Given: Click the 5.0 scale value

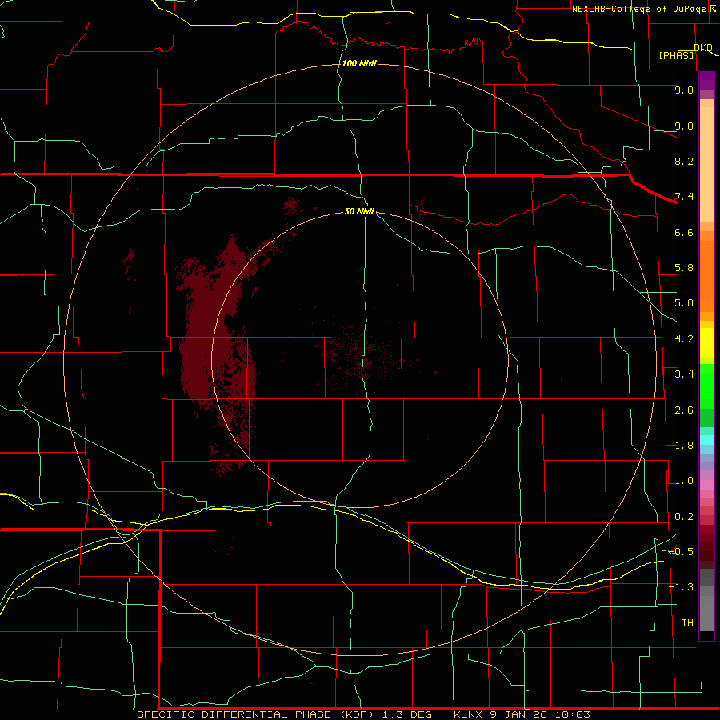Looking at the screenshot, I should coord(684,303).
